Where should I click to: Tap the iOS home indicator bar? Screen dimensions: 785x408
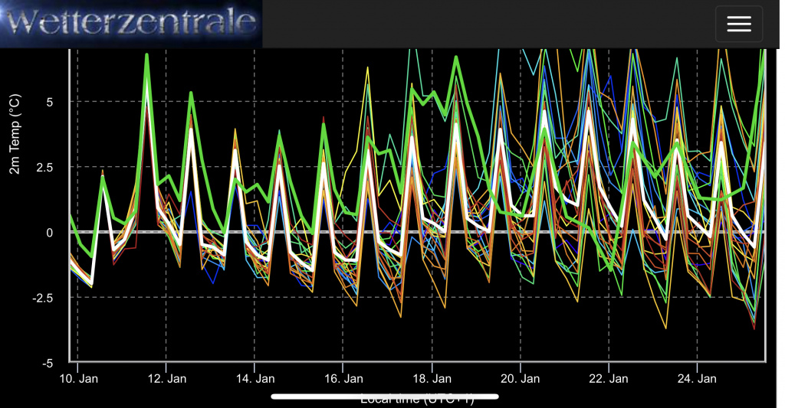[x=385, y=397]
